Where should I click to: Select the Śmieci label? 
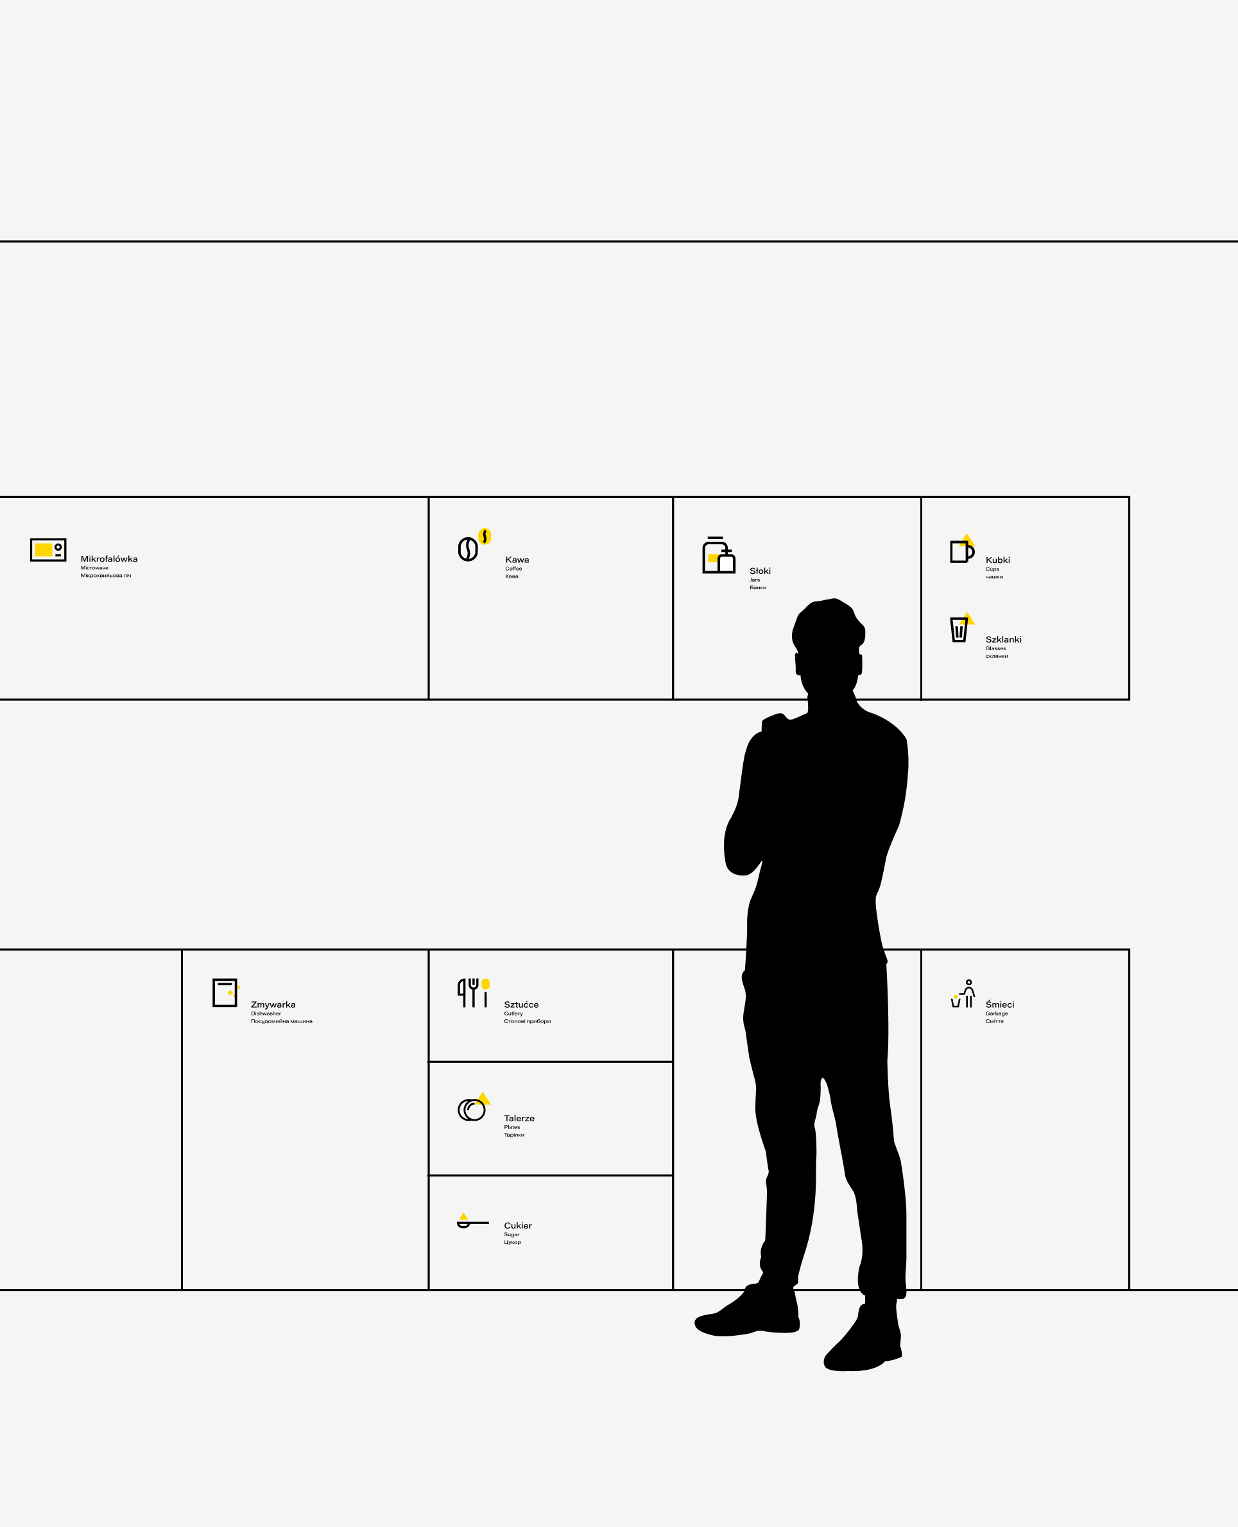click(x=1000, y=1005)
